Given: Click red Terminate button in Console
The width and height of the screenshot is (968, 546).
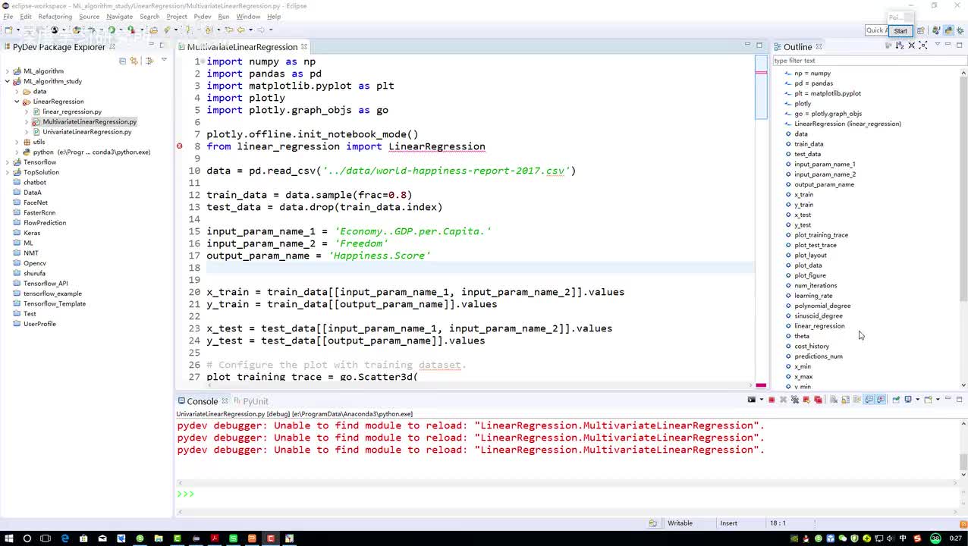Looking at the screenshot, I should [x=772, y=400].
